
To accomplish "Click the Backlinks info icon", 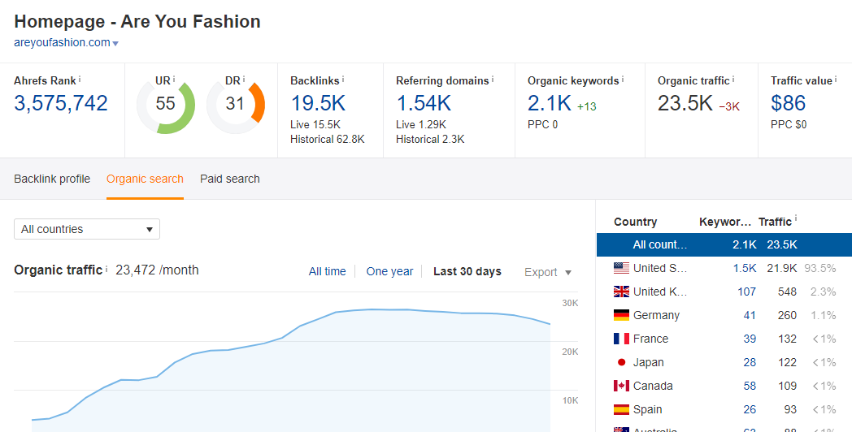I will (343, 79).
